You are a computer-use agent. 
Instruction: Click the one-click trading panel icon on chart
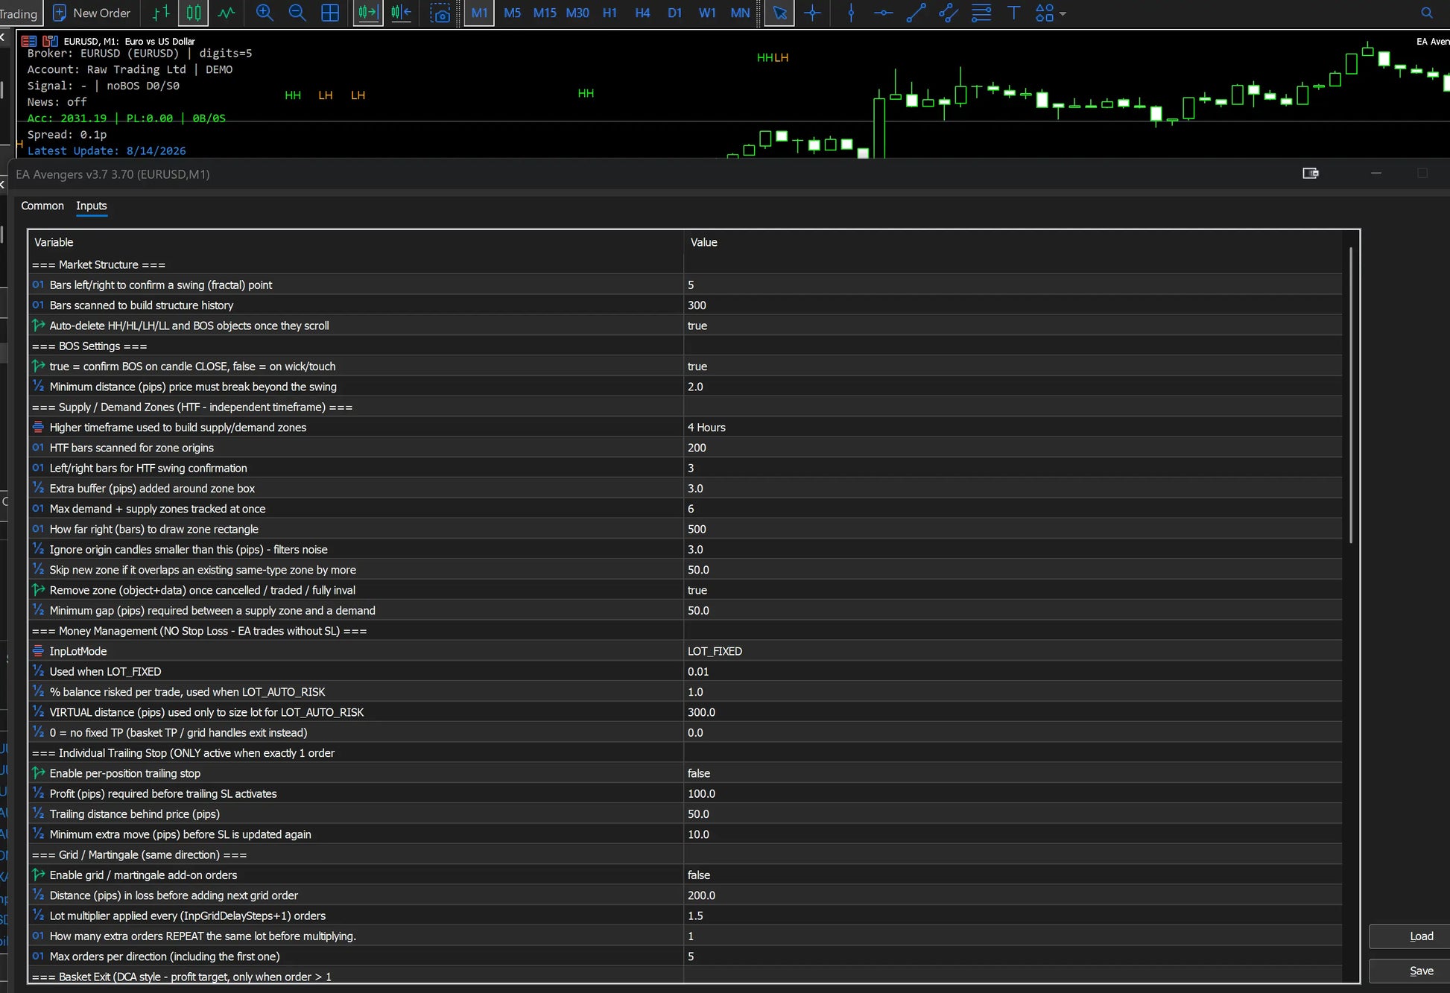coord(29,41)
